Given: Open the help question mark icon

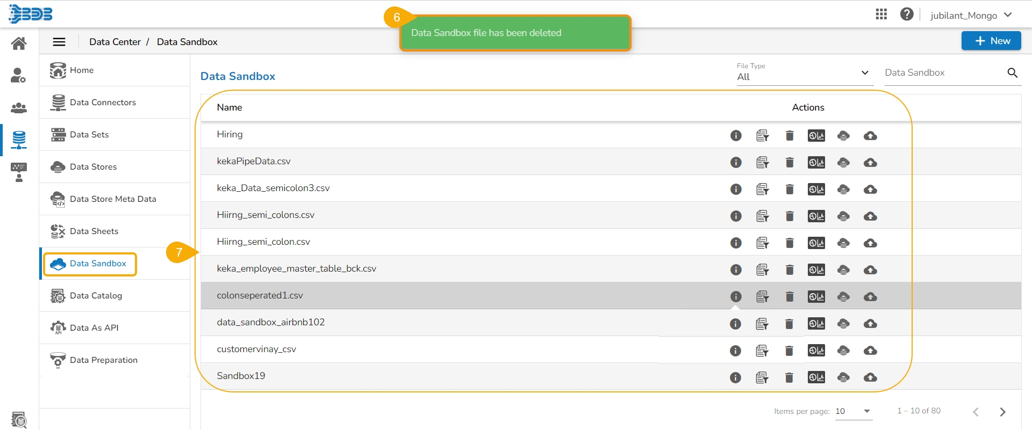Looking at the screenshot, I should (x=907, y=14).
